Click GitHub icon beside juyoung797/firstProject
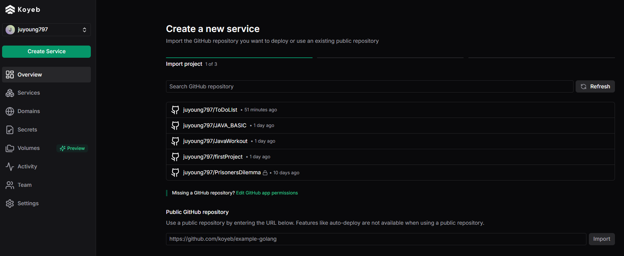Image resolution: width=624 pixels, height=256 pixels. tap(175, 157)
